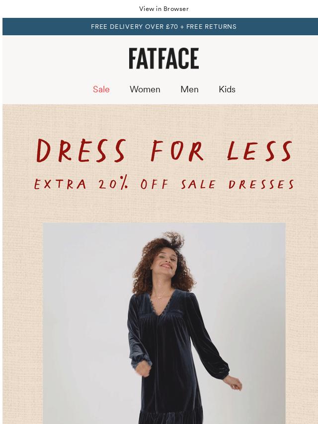Click the free delivery blue banner
The height and width of the screenshot is (424, 318).
(160, 26)
